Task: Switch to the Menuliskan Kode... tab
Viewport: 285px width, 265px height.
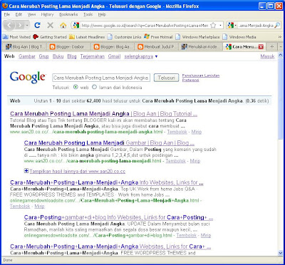Action: (x=201, y=47)
